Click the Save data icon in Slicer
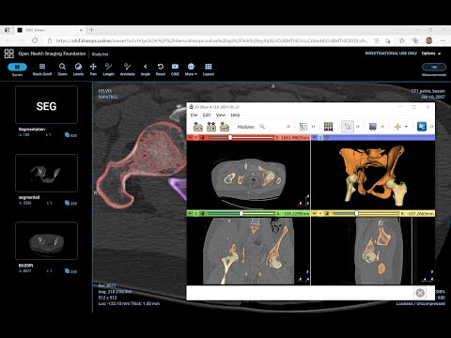Screen dimensions: 451x338 [225, 127]
